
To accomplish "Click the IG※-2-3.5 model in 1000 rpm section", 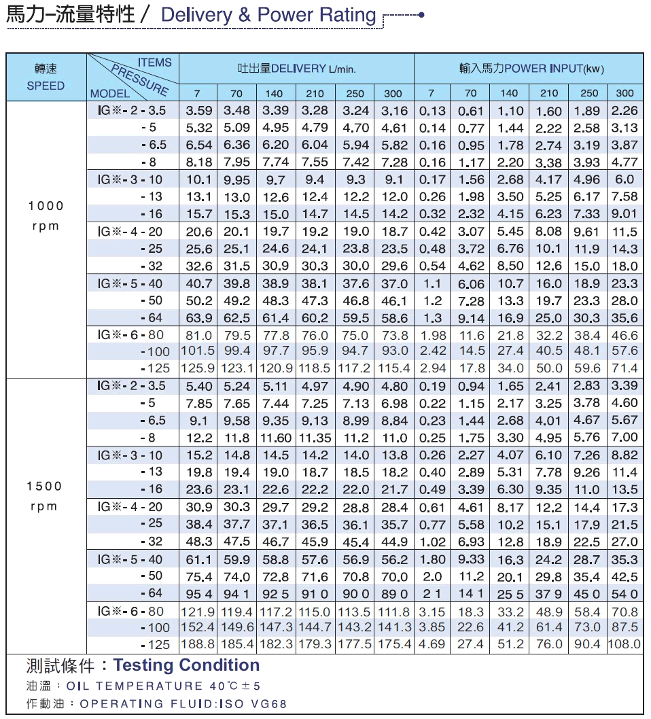I will [131, 110].
